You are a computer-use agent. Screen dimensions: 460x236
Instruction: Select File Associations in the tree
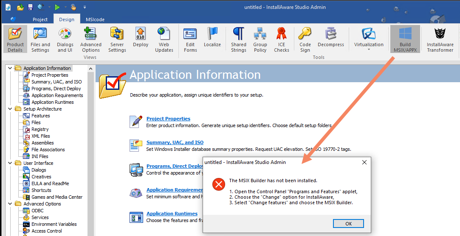(x=48, y=149)
